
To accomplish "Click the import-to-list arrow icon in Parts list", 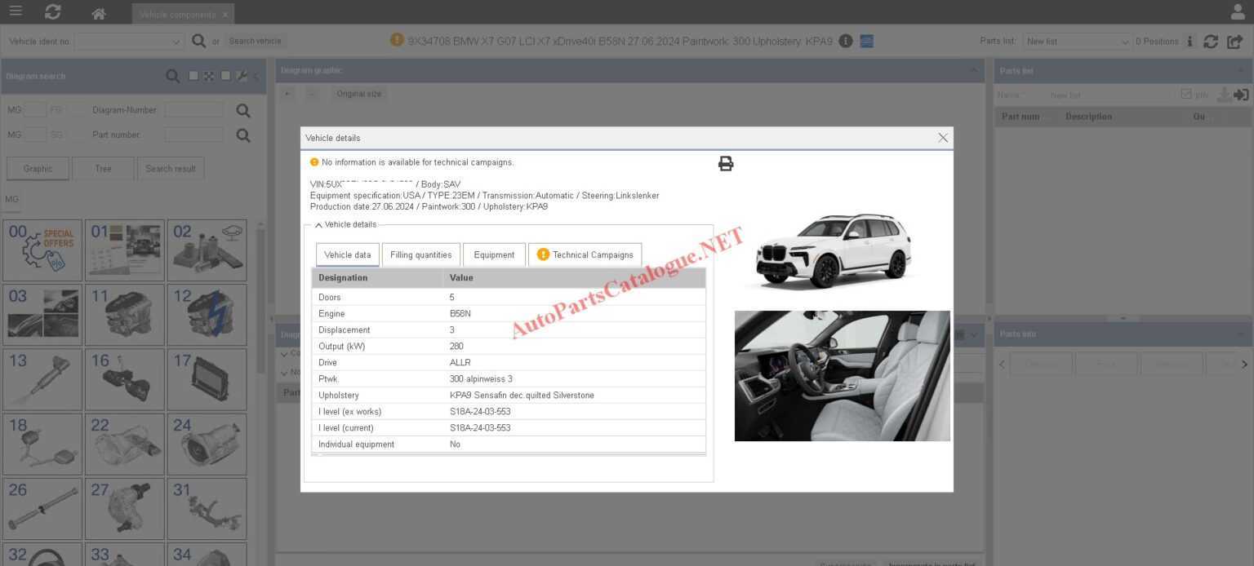I will click(1242, 95).
